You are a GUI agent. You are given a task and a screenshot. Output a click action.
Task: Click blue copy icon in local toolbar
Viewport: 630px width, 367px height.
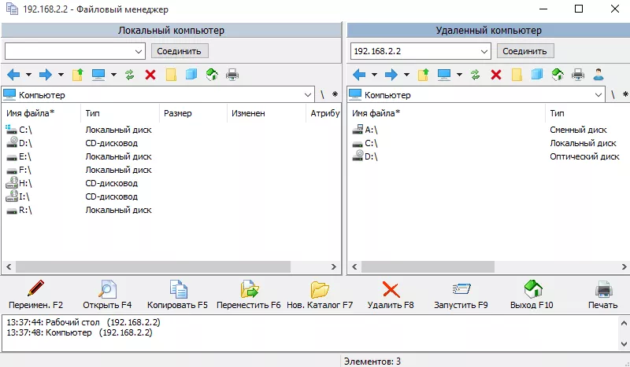pyautogui.click(x=191, y=75)
